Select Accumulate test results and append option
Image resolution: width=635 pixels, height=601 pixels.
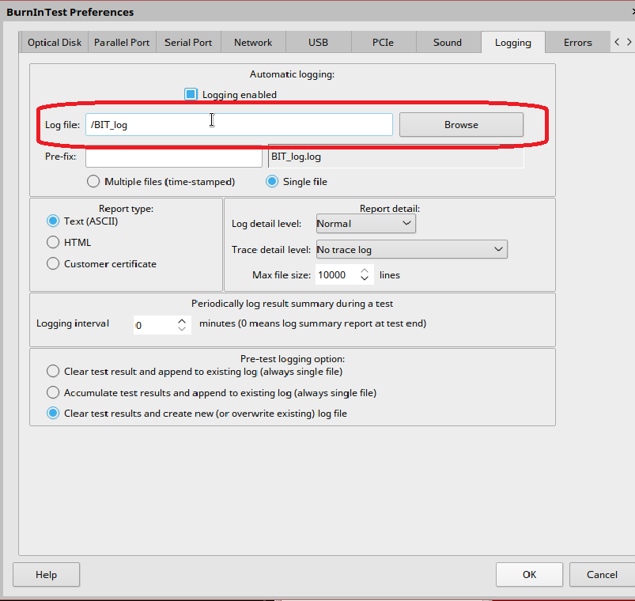53,393
